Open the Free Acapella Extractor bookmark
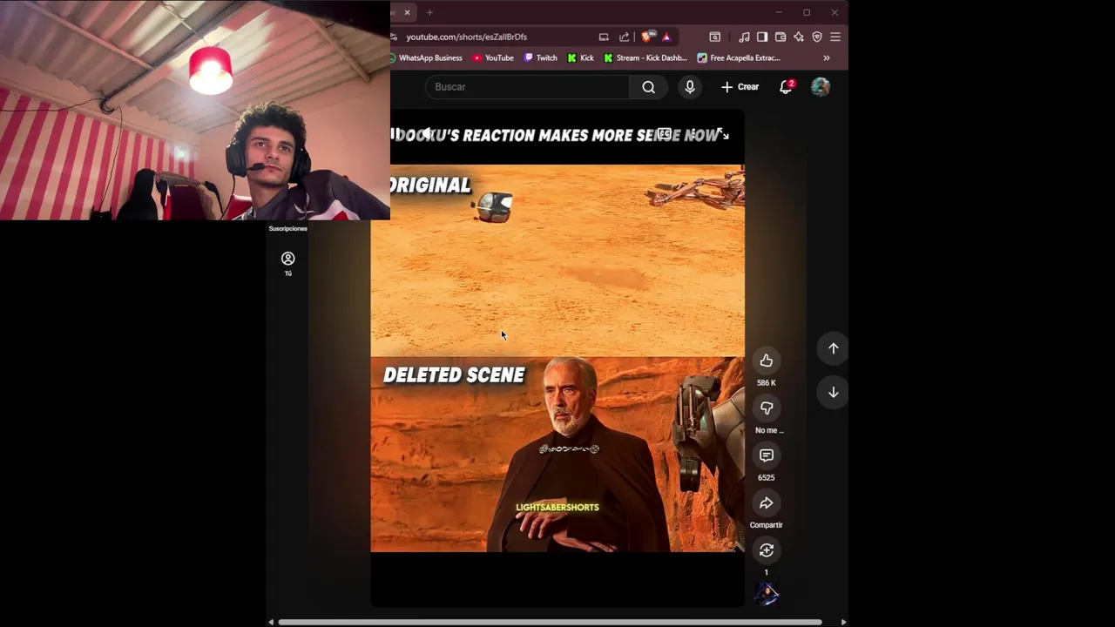The image size is (1115, 627). point(740,58)
